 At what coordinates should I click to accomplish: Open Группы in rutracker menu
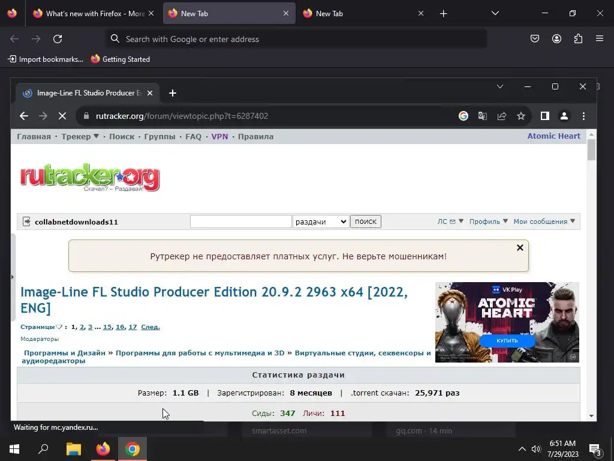(x=159, y=136)
